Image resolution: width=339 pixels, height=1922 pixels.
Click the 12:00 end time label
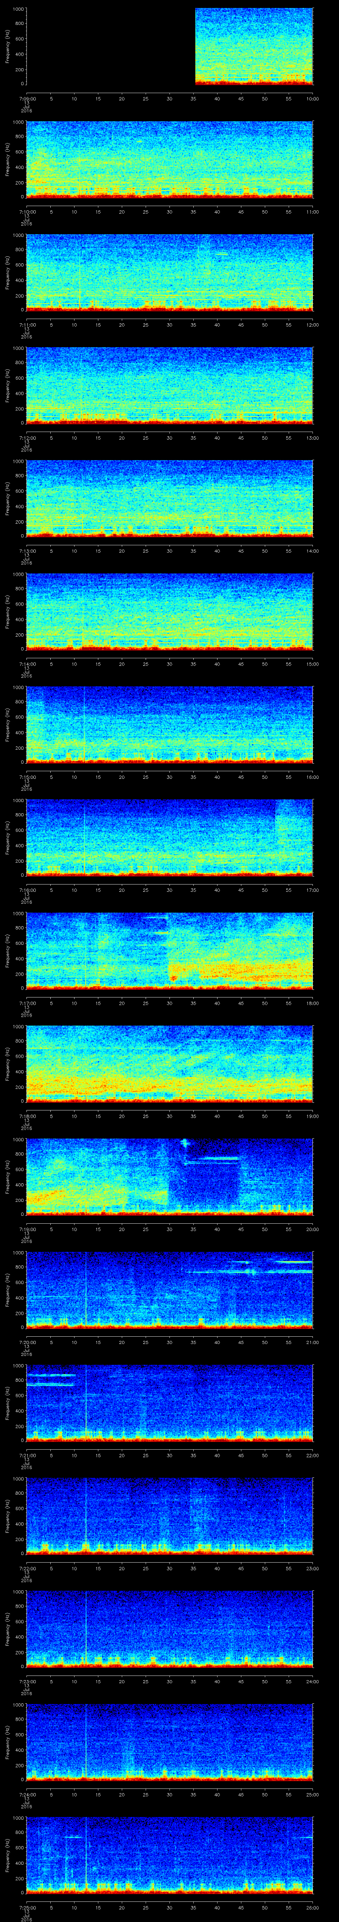(313, 325)
